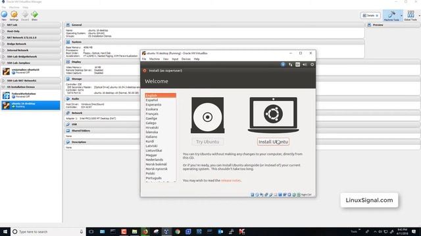Click the keyboard layout indicator in Ubuntu panel
421x236 pixels.
[x=297, y=64]
